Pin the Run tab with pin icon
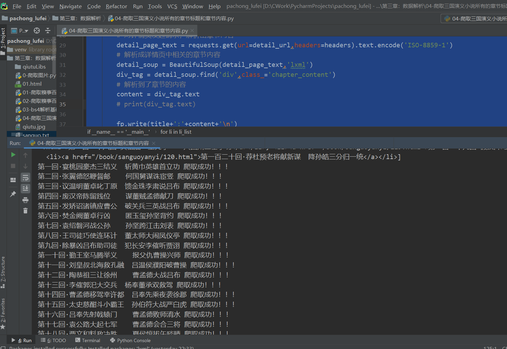 13,194
